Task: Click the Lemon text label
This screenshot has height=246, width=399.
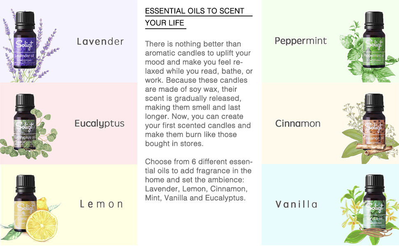Action: coord(101,204)
